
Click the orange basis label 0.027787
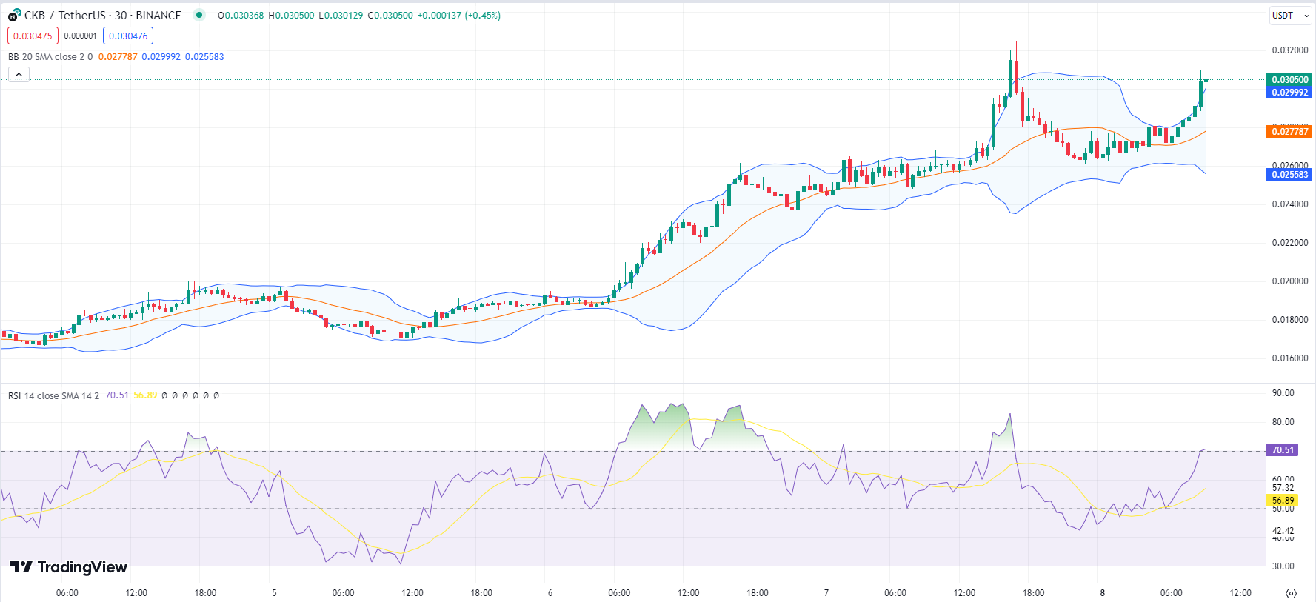(1289, 131)
